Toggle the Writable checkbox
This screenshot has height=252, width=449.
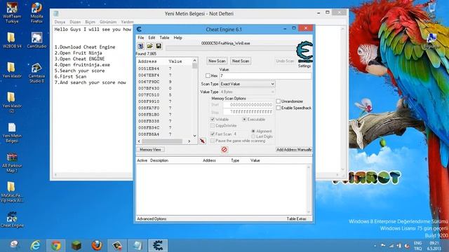pyautogui.click(x=213, y=119)
